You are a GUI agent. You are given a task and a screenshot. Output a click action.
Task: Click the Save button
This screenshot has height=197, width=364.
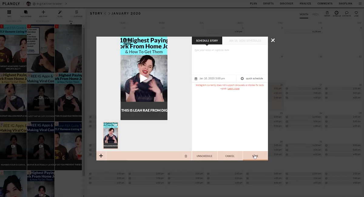255,156
